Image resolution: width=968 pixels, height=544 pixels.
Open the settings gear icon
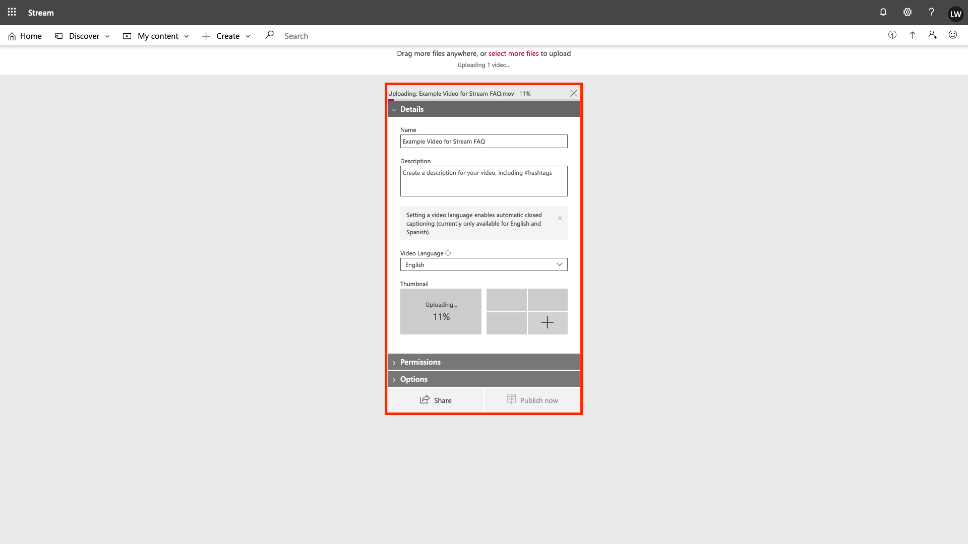point(907,12)
